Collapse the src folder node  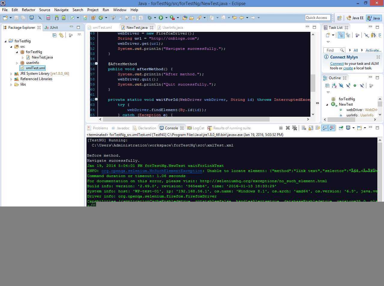pos(11,47)
